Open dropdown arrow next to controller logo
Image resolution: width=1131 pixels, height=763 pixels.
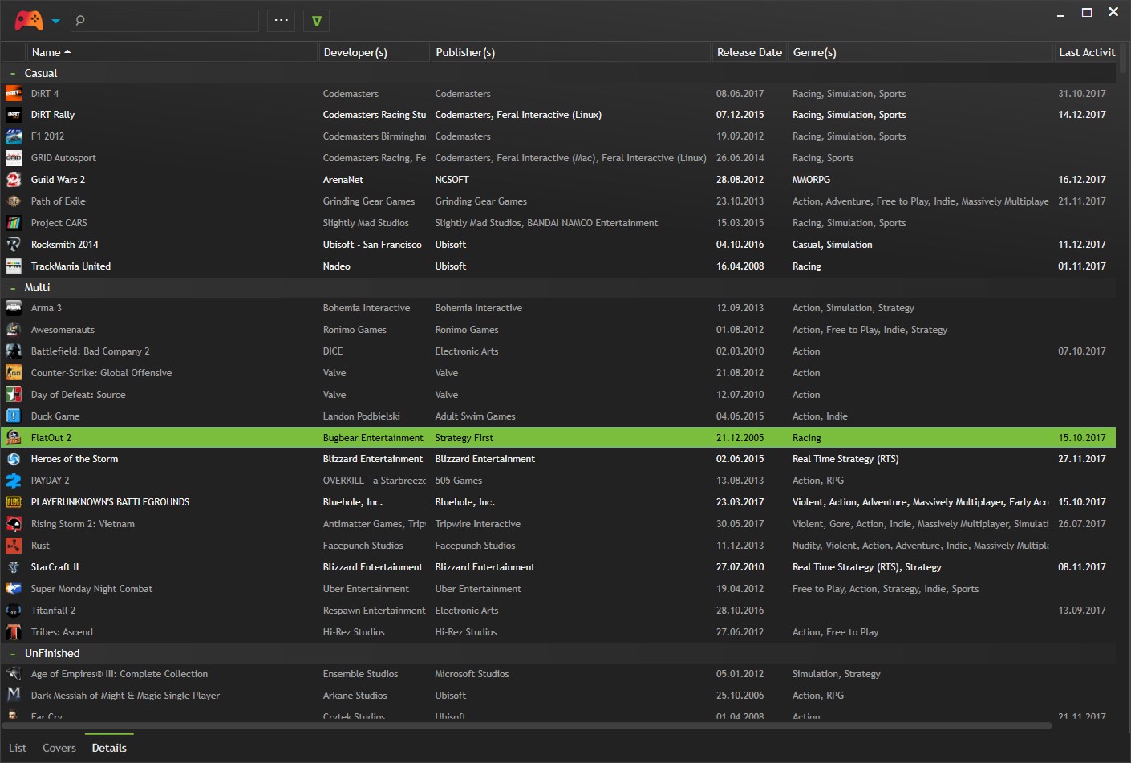click(x=55, y=22)
